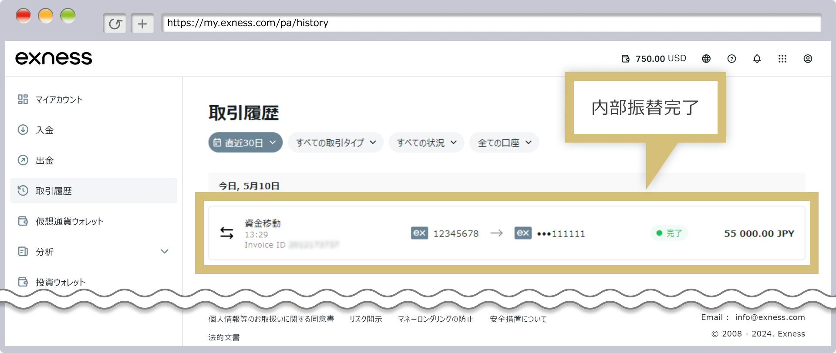Click the 資金移動 transfer arrows icon
Image resolution: width=836 pixels, height=353 pixels.
pyautogui.click(x=227, y=233)
